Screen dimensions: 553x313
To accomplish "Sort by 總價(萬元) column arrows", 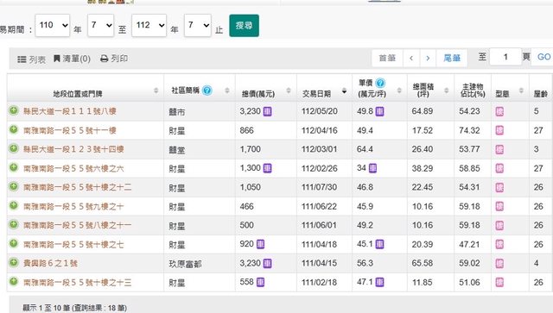I will [x=289, y=91].
